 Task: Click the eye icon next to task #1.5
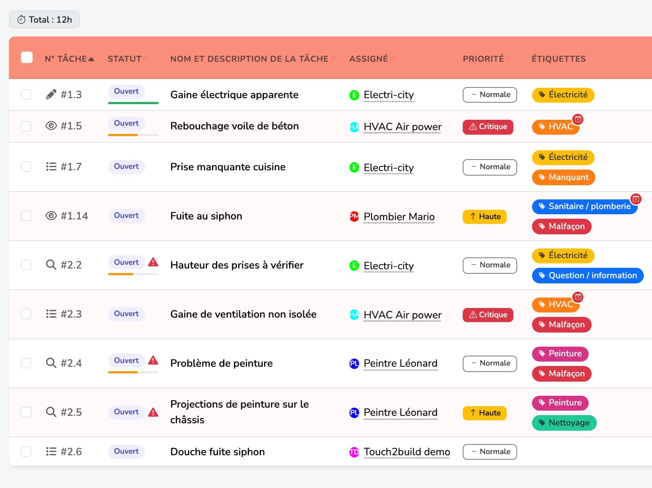click(51, 126)
